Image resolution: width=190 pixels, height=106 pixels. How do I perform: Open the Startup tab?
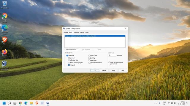[x=82, y=32]
